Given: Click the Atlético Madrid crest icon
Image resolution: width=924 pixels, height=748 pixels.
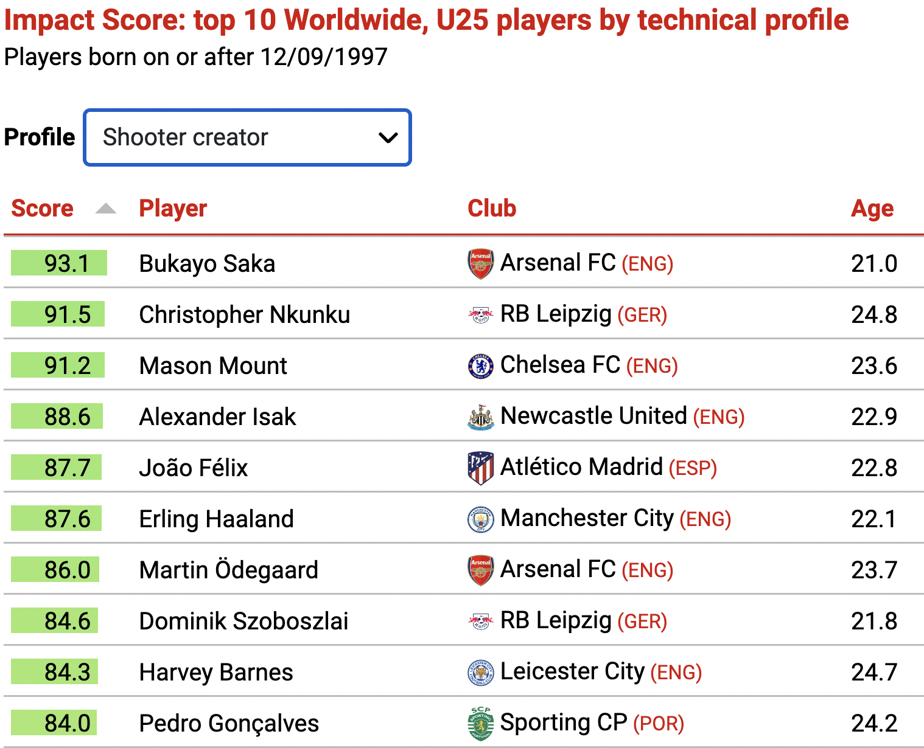Looking at the screenshot, I should (x=481, y=468).
